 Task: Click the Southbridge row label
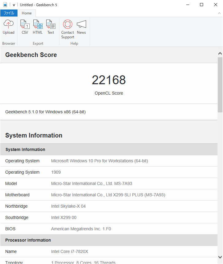coord(17,217)
